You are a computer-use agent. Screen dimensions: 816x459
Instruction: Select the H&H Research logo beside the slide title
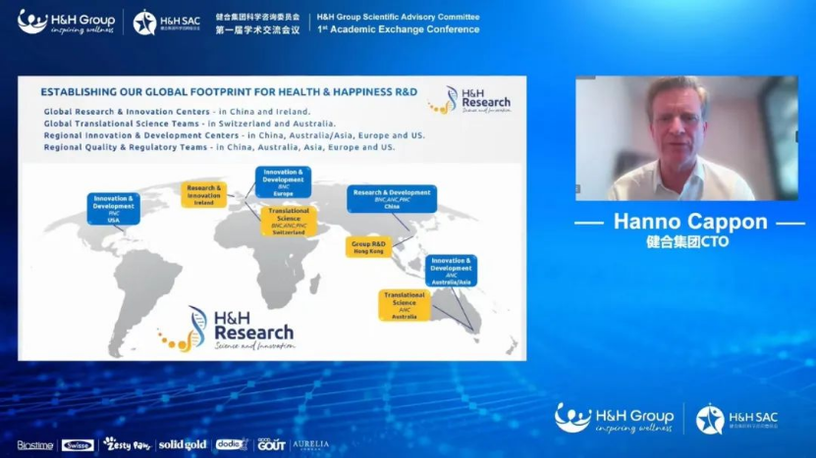point(469,100)
